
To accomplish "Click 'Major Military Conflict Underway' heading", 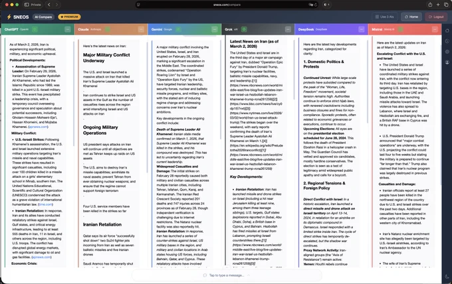I will point(106,58).
